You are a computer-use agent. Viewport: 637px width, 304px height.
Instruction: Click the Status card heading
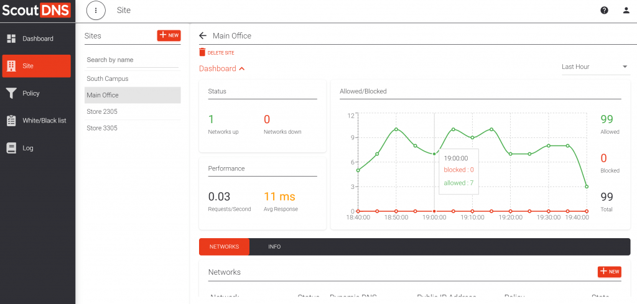217,91
